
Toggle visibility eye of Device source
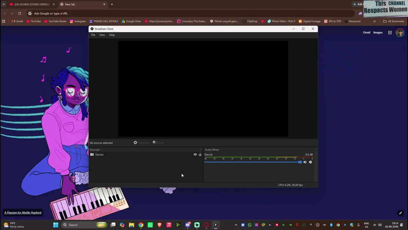click(195, 155)
